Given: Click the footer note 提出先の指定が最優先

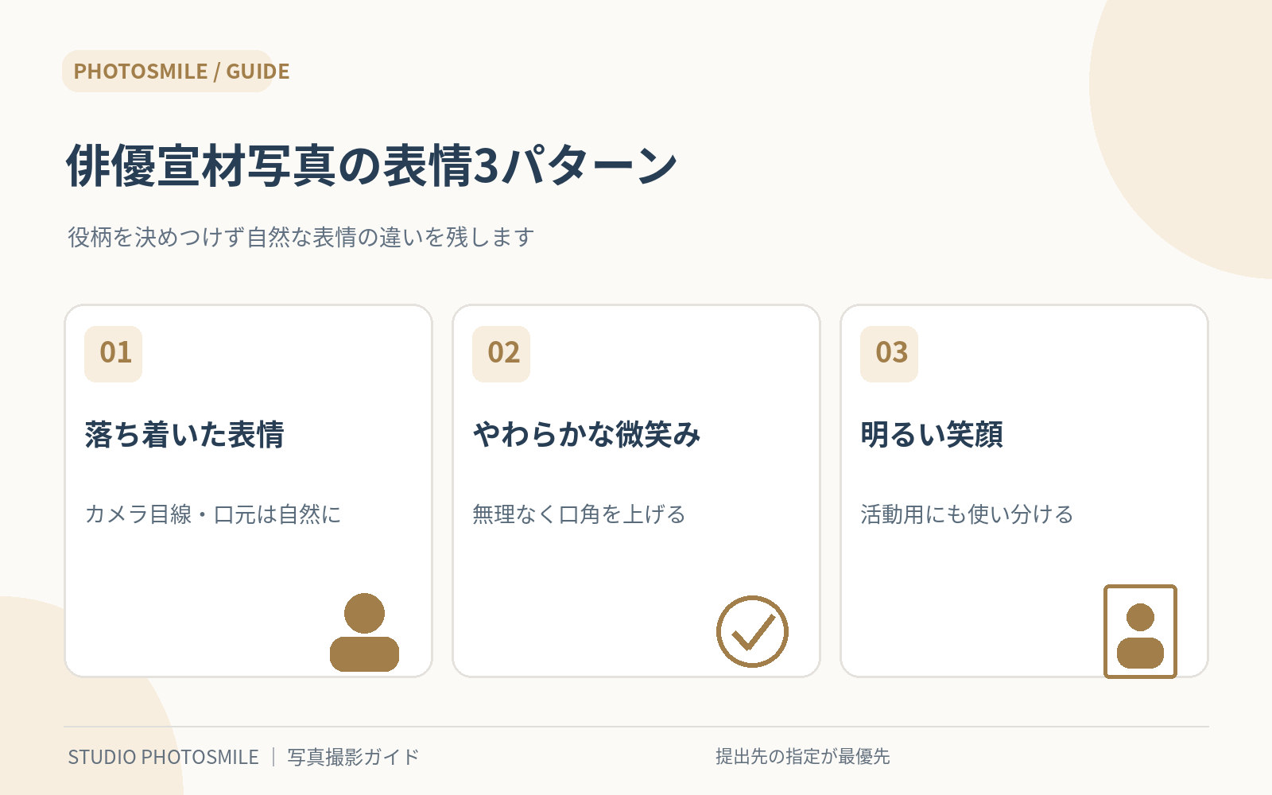Looking at the screenshot, I should [x=802, y=757].
